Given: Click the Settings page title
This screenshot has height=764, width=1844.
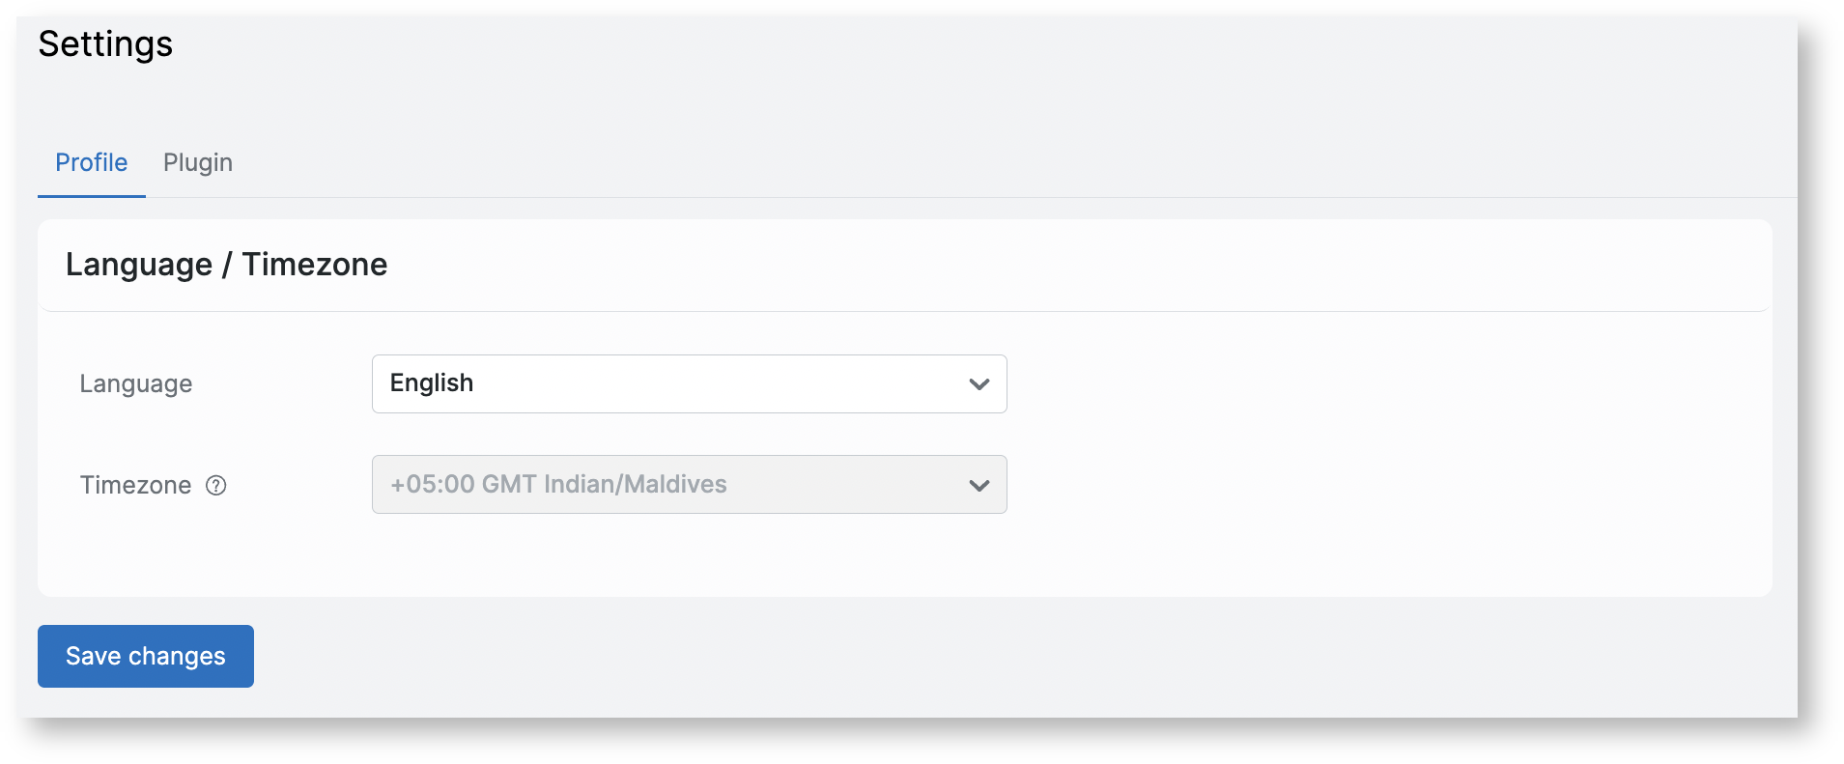Looking at the screenshot, I should point(105,44).
